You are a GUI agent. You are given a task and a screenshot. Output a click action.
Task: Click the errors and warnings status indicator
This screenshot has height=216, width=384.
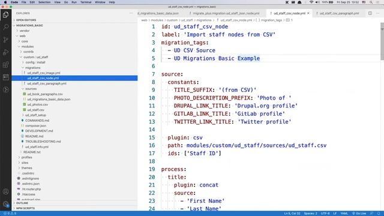coord(10,214)
